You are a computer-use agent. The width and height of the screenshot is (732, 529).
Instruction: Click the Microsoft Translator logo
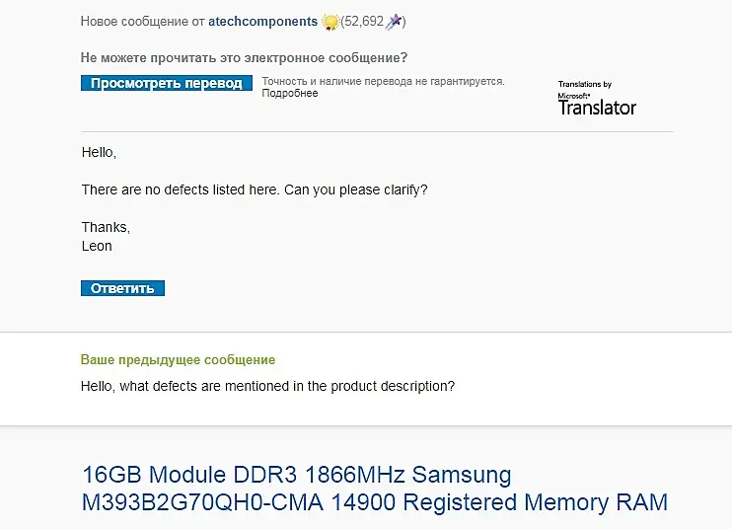(x=597, y=104)
